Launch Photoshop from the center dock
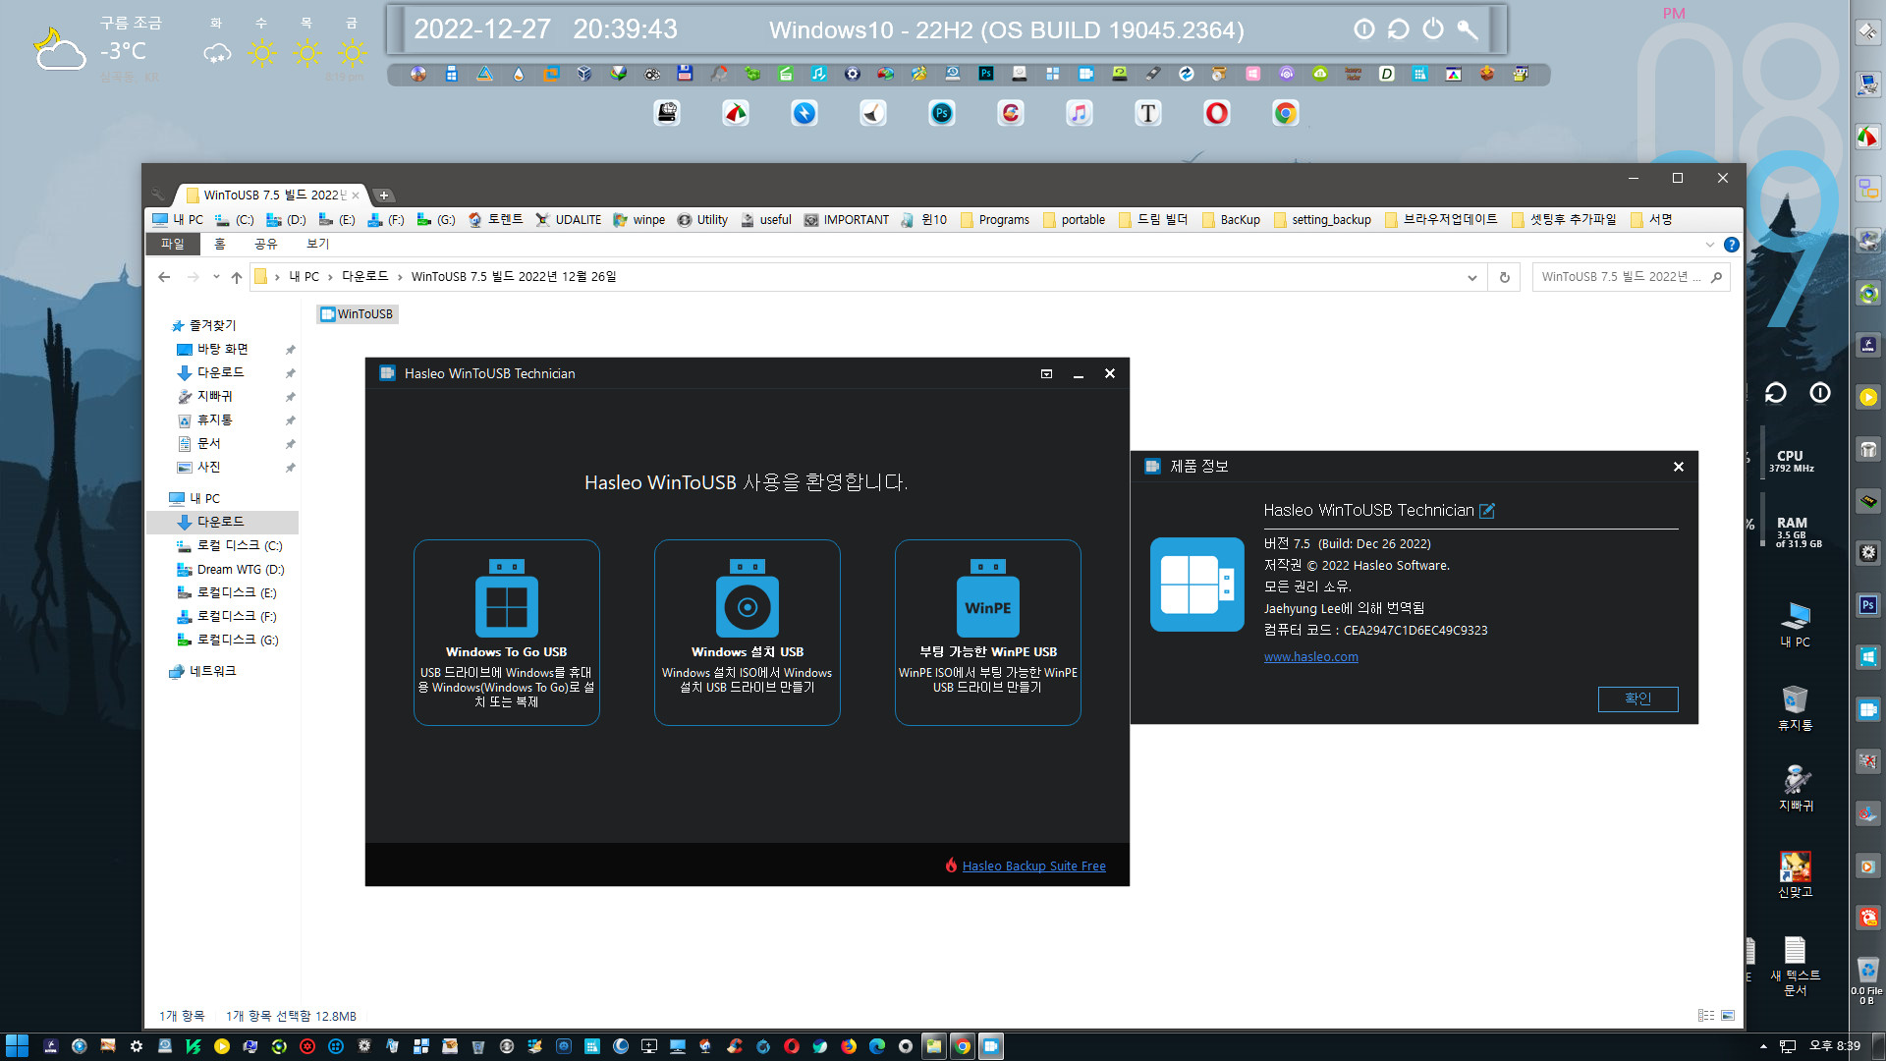This screenshot has width=1886, height=1061. coord(942,114)
